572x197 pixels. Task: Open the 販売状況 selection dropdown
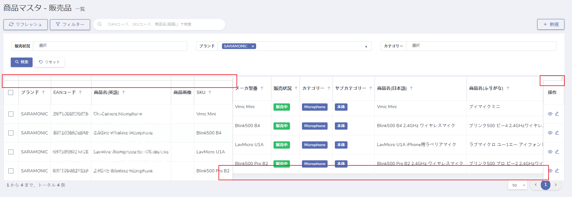[x=110, y=46]
